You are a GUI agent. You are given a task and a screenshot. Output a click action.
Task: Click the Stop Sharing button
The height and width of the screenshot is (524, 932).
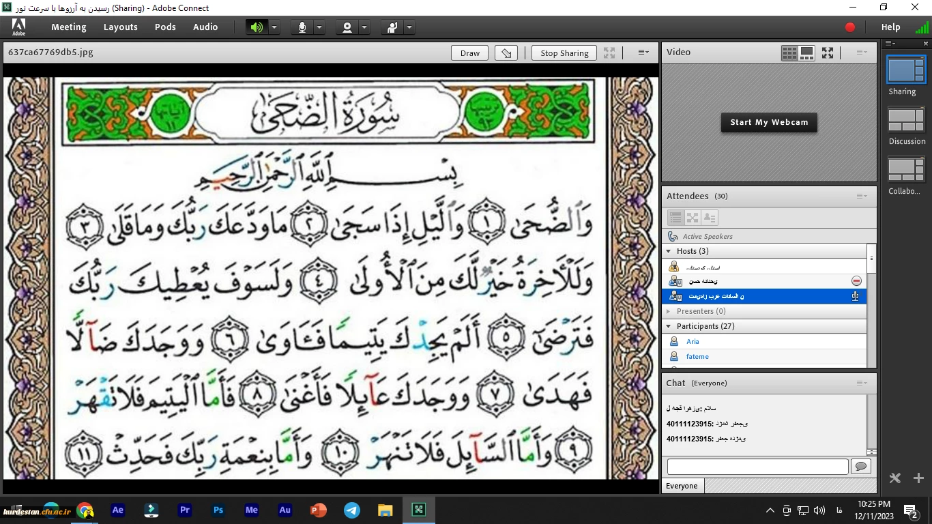(x=564, y=53)
